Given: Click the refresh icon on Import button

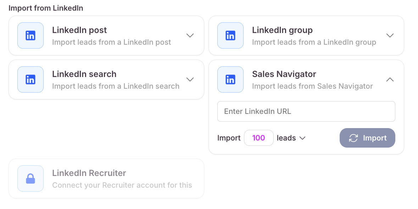Looking at the screenshot, I should pos(353,138).
